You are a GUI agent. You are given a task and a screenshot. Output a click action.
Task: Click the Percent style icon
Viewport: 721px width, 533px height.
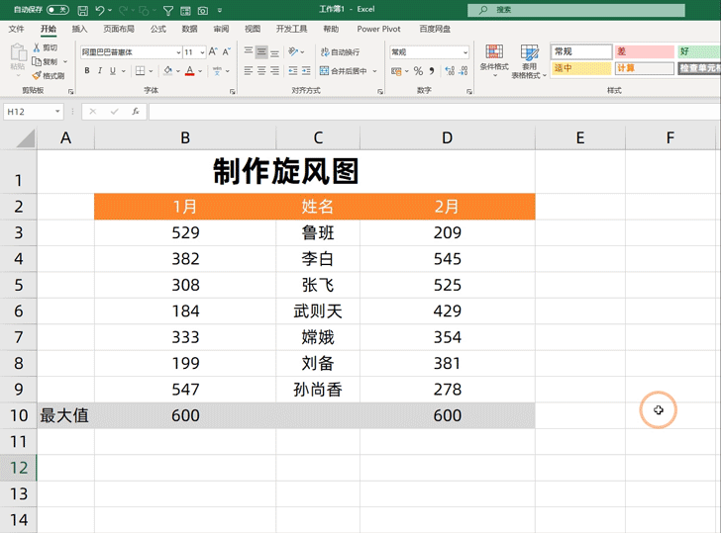(x=418, y=70)
